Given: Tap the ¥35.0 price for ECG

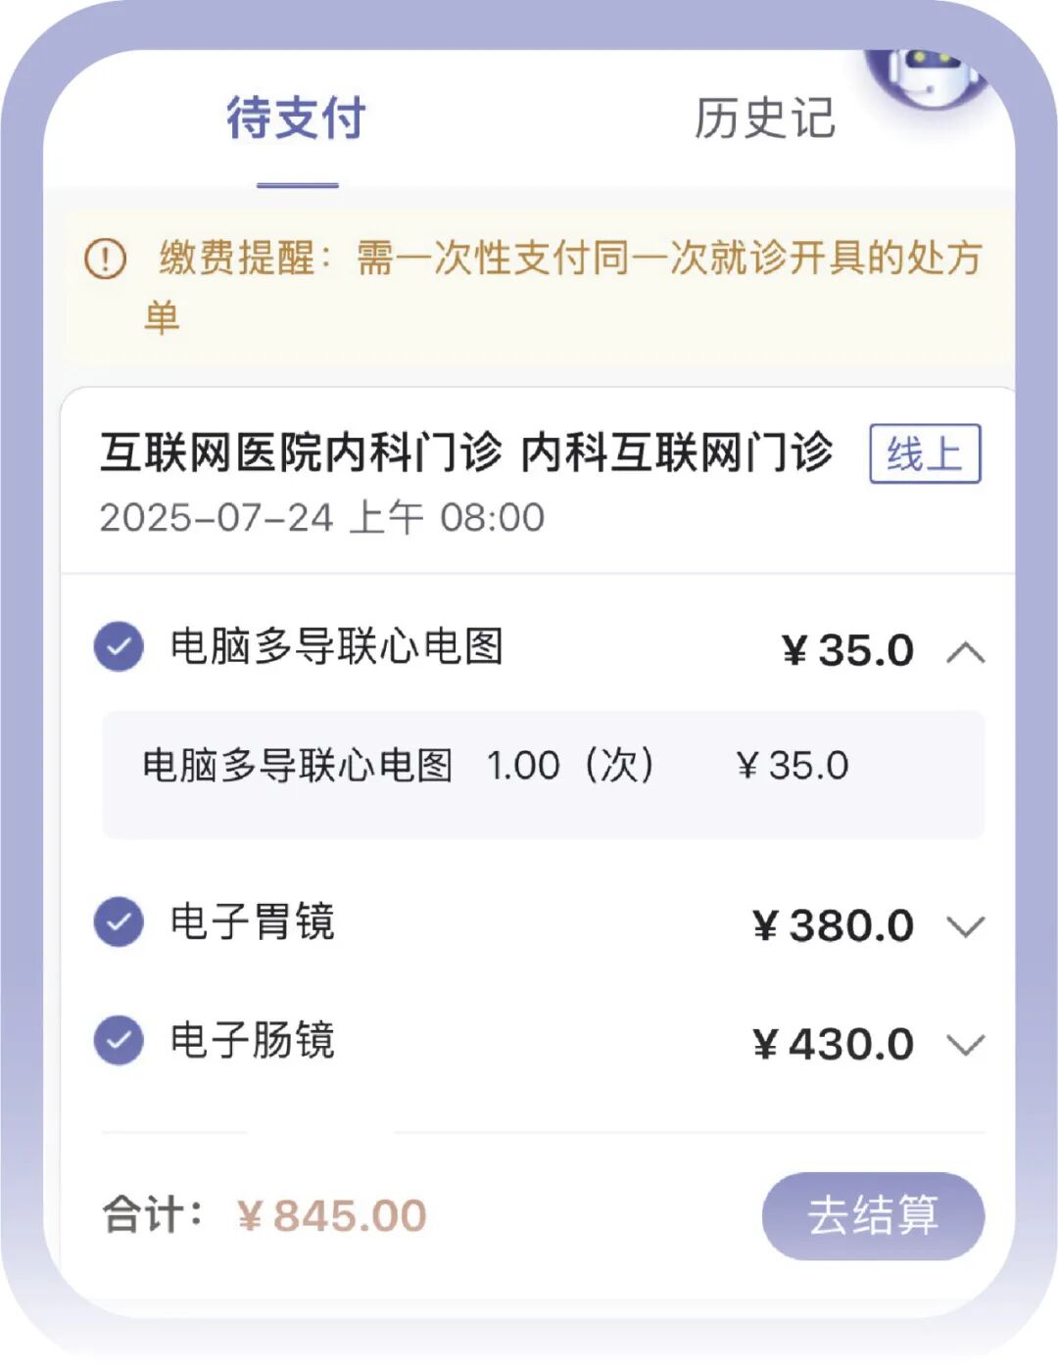Looking at the screenshot, I should pyautogui.click(x=848, y=651).
